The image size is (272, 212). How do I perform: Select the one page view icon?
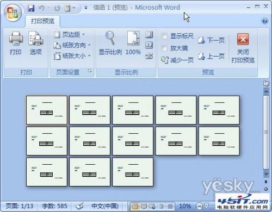point(149,34)
